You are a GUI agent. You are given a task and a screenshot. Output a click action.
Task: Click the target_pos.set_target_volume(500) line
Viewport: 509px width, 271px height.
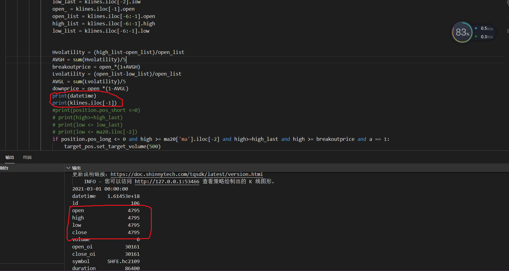112,147
